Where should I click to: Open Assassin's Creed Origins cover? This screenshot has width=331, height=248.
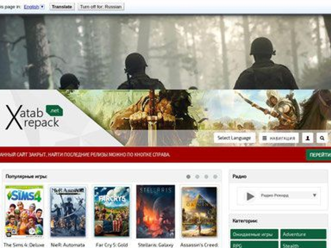199,211
